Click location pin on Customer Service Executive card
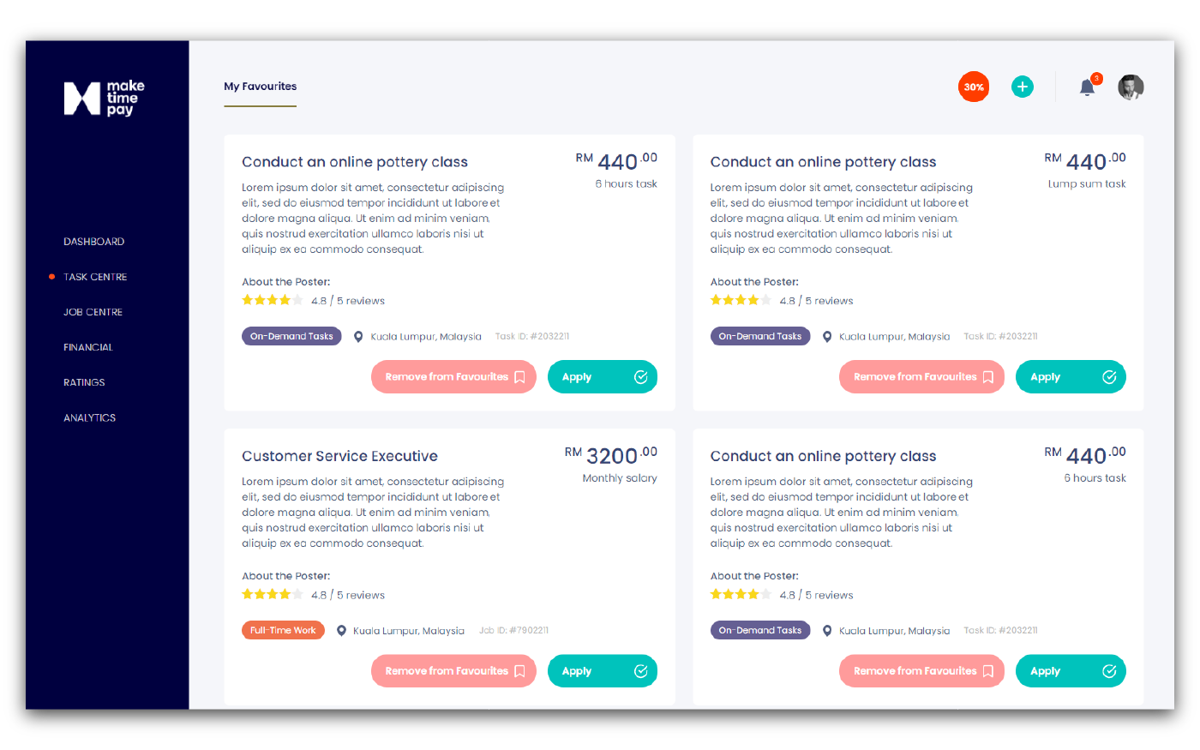Viewport: 1200px width, 750px height. pos(341,631)
